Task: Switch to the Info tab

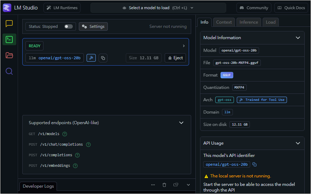Action: coord(204,22)
